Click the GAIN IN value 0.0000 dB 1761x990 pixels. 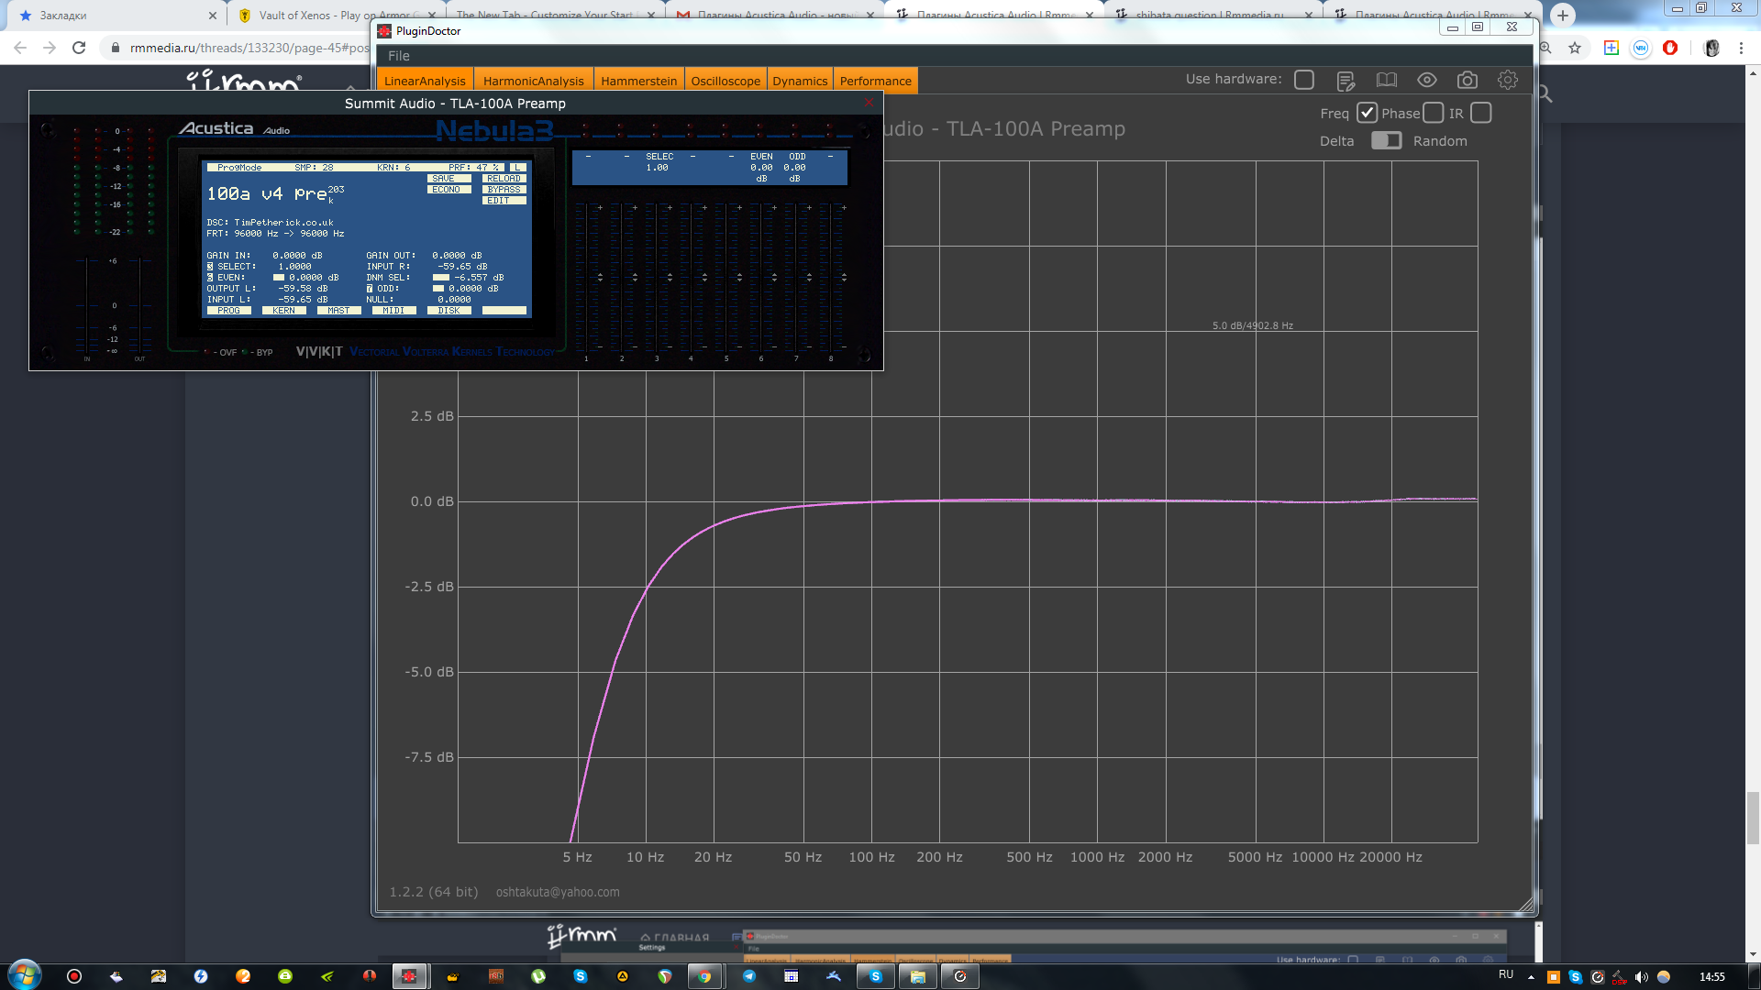(297, 256)
